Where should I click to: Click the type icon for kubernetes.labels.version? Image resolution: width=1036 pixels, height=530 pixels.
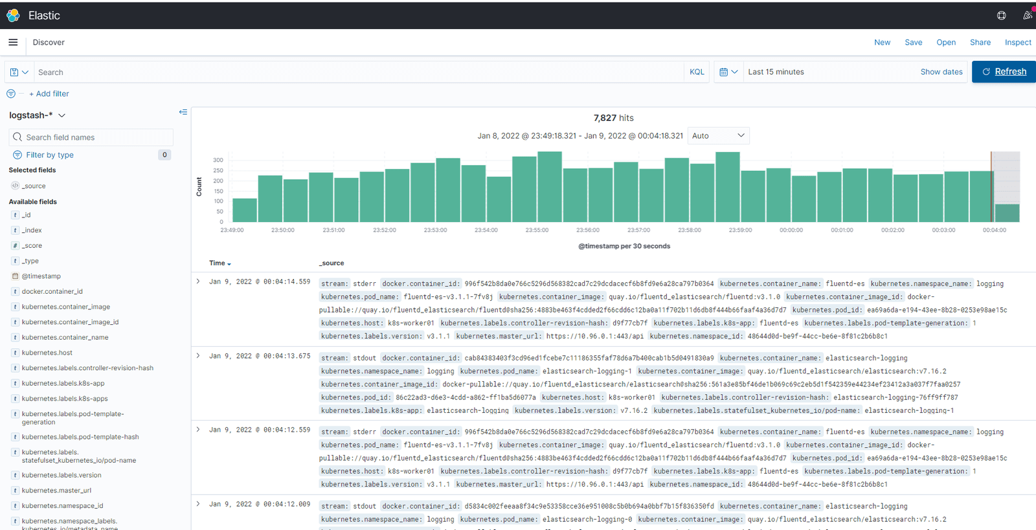[15, 475]
